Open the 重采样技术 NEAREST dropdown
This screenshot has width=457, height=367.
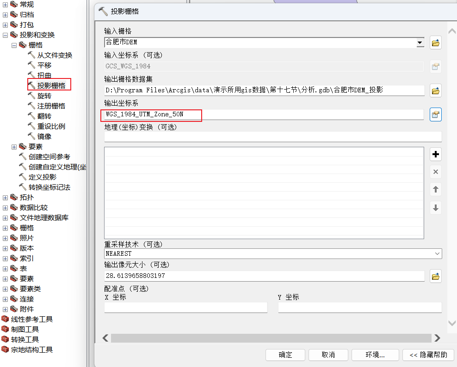[437, 253]
